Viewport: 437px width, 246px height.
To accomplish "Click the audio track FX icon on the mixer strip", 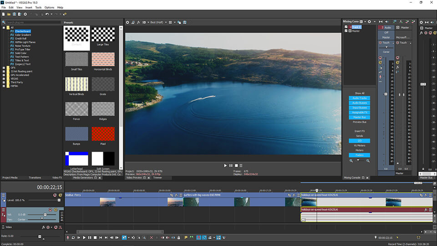I will (x=381, y=67).
